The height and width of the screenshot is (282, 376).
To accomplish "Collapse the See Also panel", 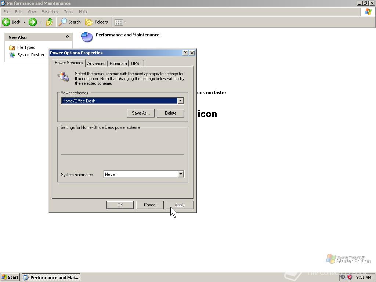I will pyautogui.click(x=67, y=37).
